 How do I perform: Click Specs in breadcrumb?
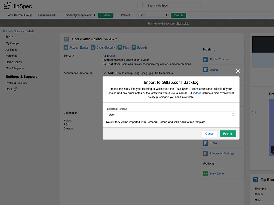18,31
